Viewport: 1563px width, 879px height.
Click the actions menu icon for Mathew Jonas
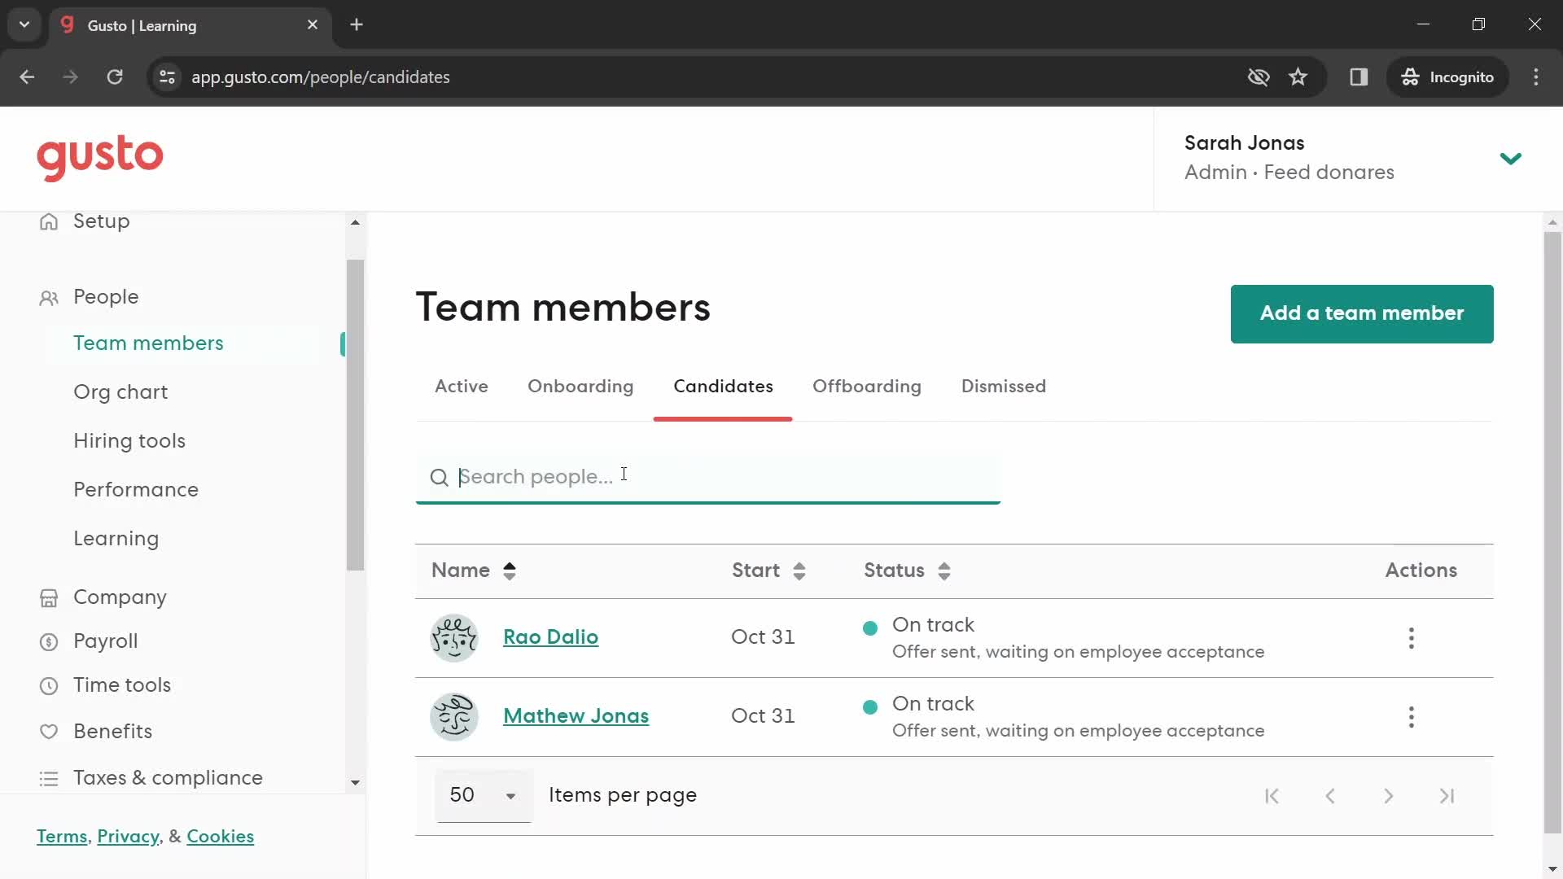click(1412, 716)
